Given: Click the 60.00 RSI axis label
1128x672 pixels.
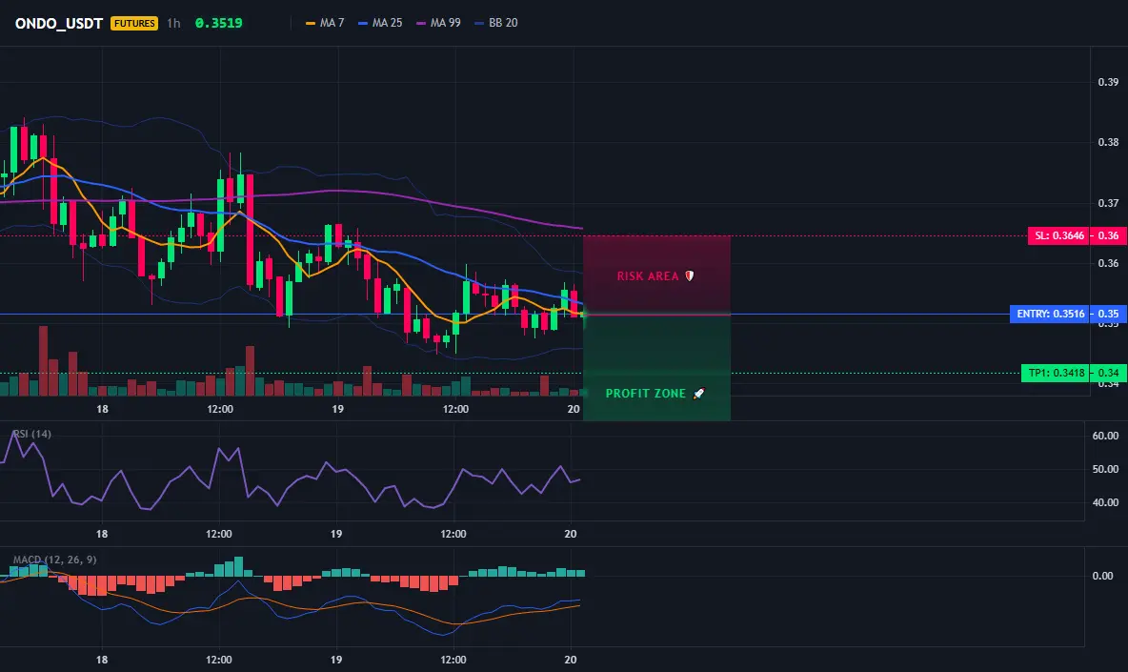Looking at the screenshot, I should coord(1105,436).
